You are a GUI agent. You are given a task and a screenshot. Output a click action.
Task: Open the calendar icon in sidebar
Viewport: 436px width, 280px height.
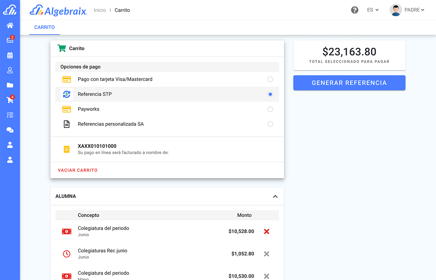10,55
